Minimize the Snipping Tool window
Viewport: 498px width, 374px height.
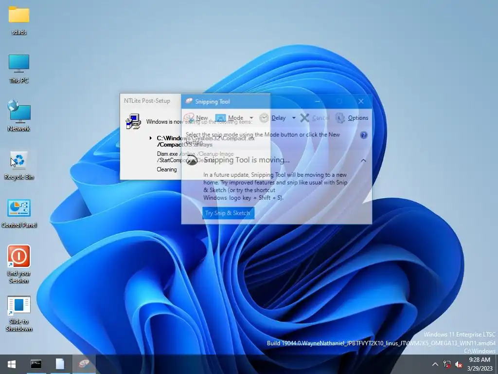click(x=318, y=101)
